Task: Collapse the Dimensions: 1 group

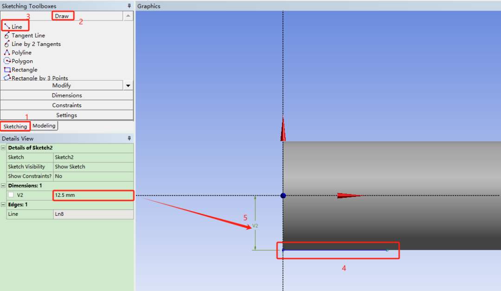Action: (x=3, y=186)
